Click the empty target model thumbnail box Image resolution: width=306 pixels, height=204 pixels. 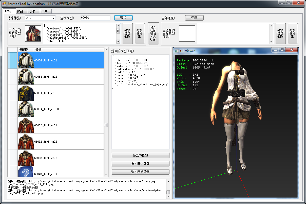pos(187,33)
